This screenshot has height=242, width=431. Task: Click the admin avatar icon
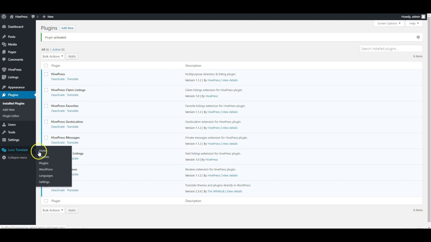pos(423,16)
